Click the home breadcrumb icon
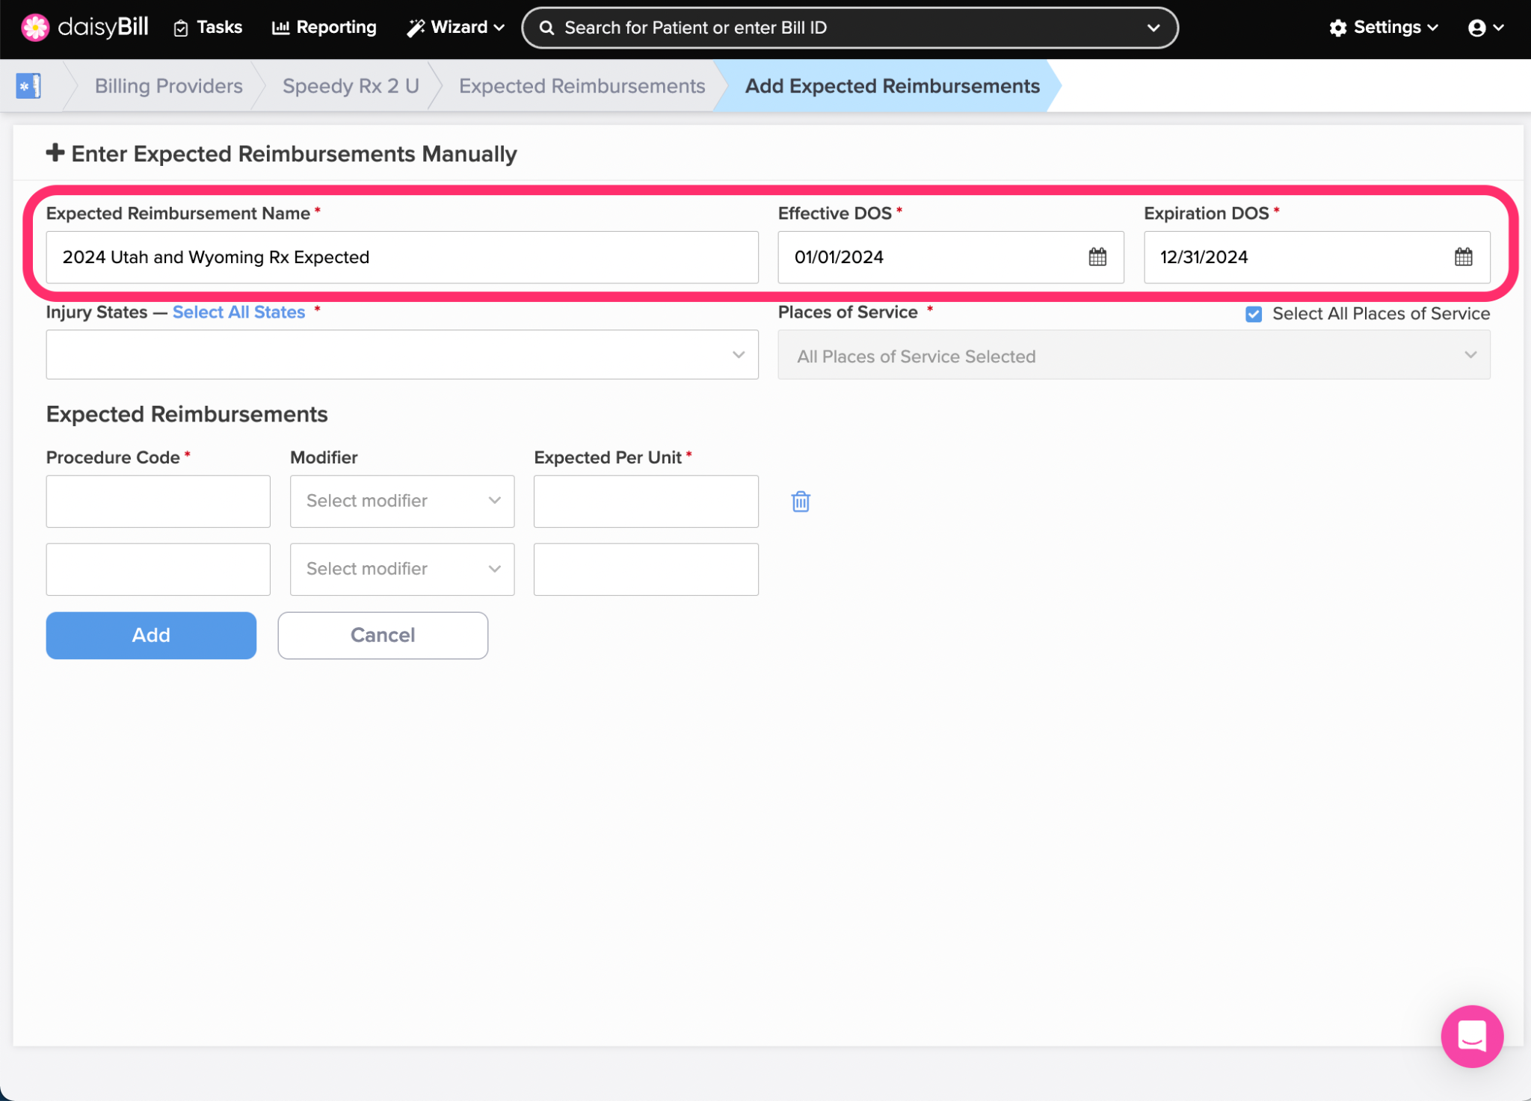 coord(28,86)
